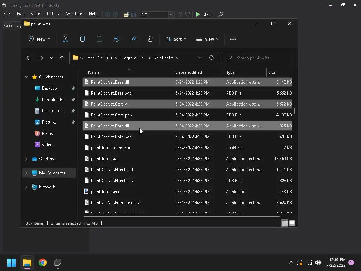Sort by Type column header
The width and height of the screenshot is (361, 271).
tap(245, 72)
